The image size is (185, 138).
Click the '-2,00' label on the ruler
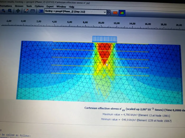tap(9, 21)
